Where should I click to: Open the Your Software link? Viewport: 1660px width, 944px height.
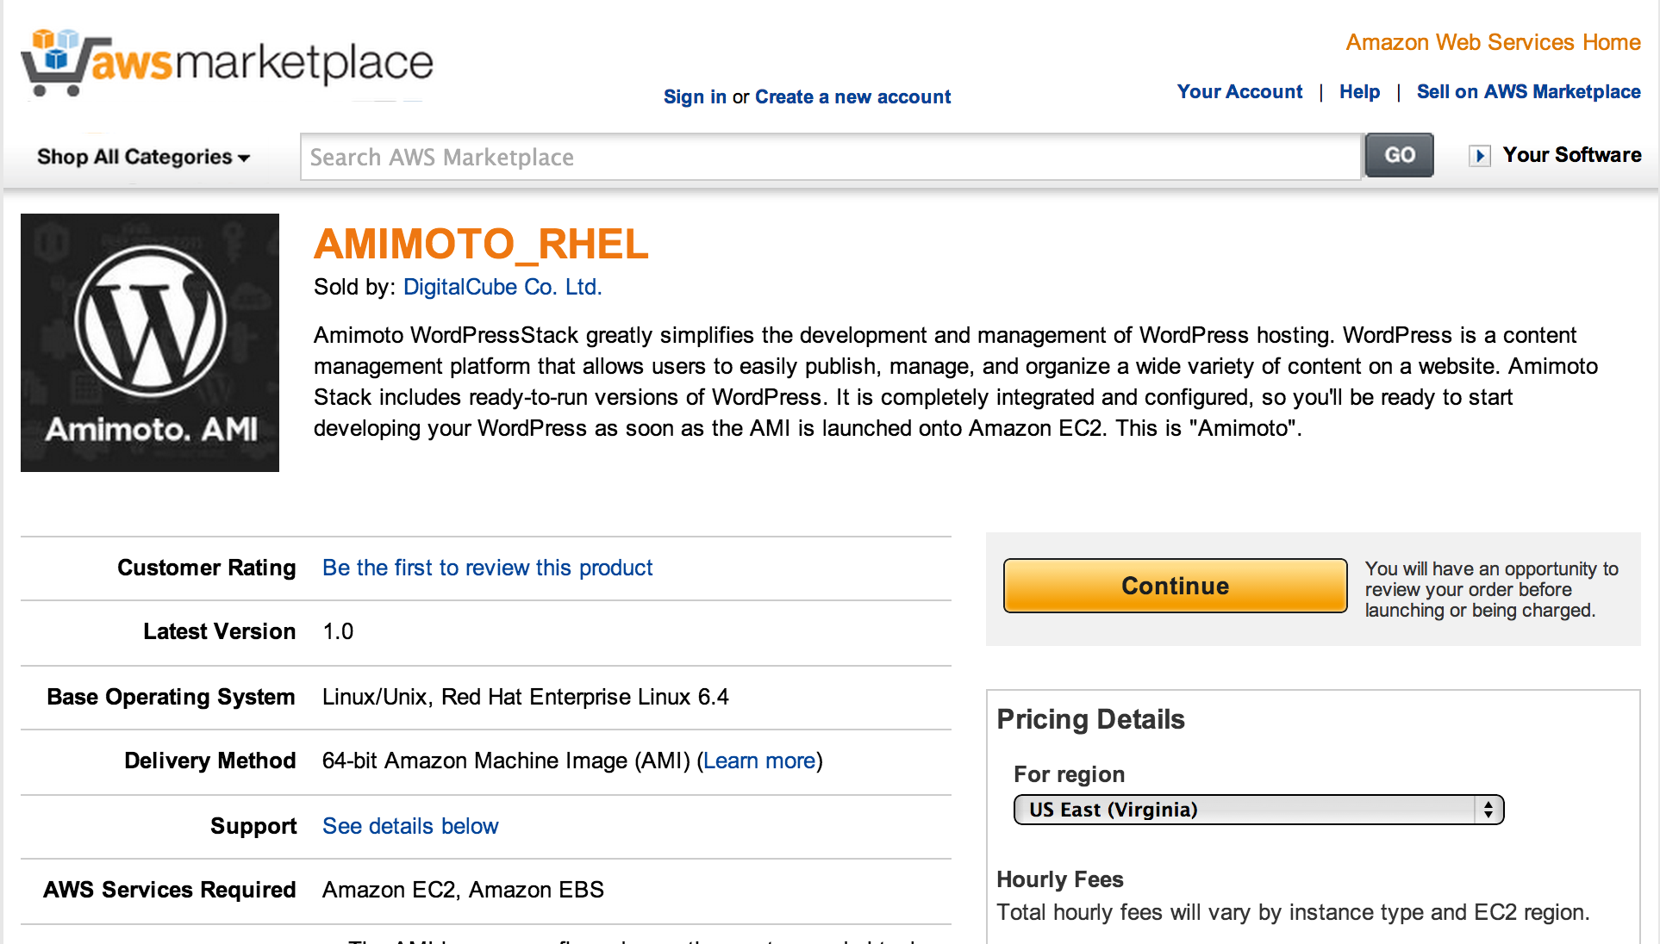point(1572,155)
